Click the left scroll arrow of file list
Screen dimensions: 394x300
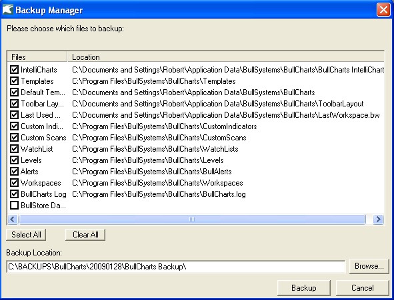(x=12, y=220)
